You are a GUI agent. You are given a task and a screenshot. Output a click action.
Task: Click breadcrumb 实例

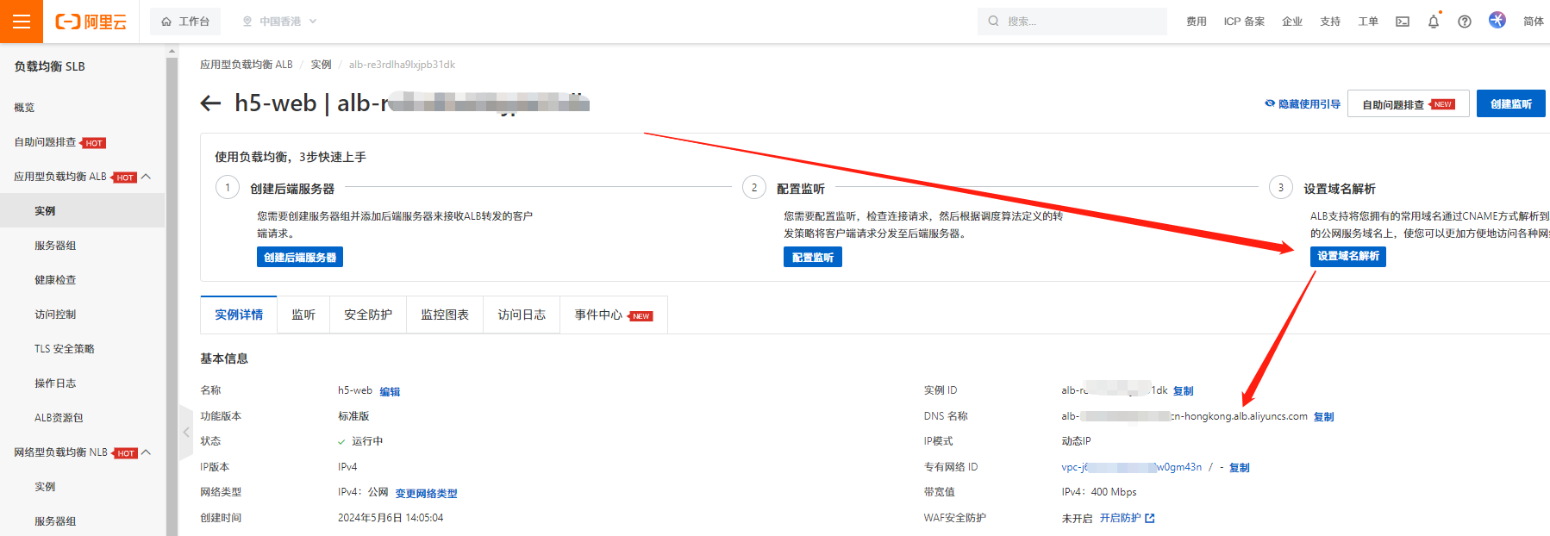321,65
